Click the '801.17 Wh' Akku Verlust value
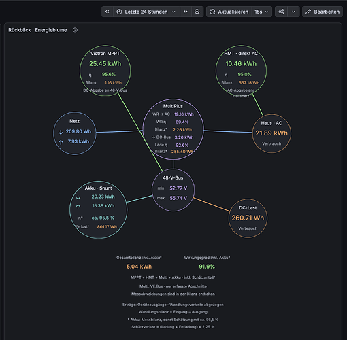This screenshot has height=340, width=347. coord(107,227)
